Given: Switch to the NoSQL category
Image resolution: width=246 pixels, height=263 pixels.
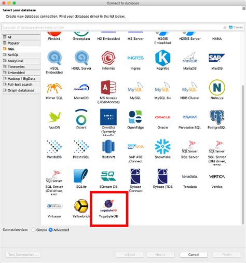Looking at the screenshot, I should click(21, 55).
